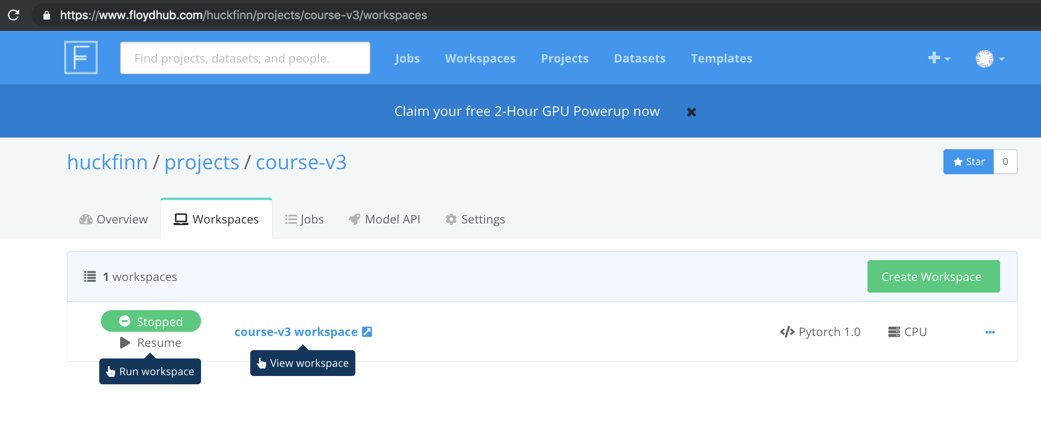The width and height of the screenshot is (1041, 426).
Task: Click the workspace list icon
Action: 90,277
